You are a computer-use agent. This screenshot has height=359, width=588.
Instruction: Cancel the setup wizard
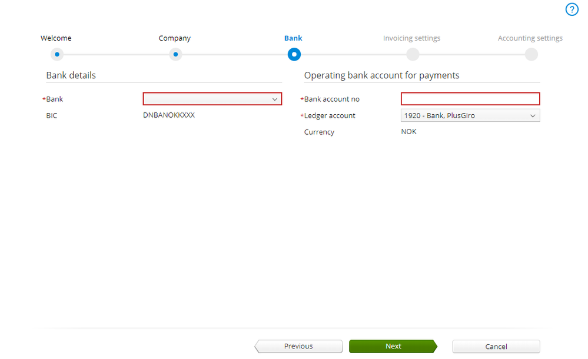pos(496,346)
